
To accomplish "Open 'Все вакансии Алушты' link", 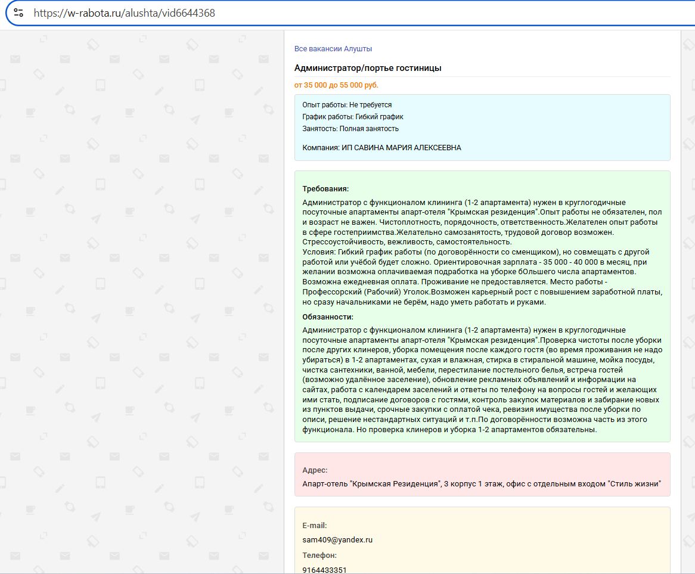I will point(333,49).
